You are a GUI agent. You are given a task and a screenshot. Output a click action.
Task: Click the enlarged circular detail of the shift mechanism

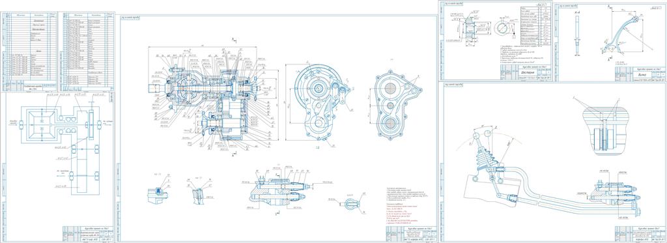tap(604, 128)
